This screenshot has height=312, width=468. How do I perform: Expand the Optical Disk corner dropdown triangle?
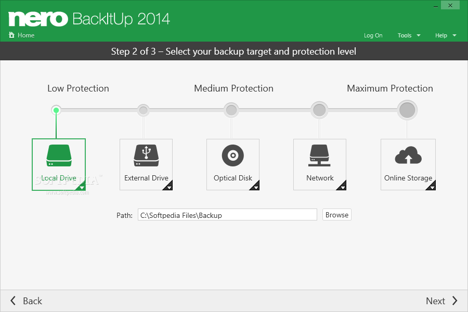point(255,187)
